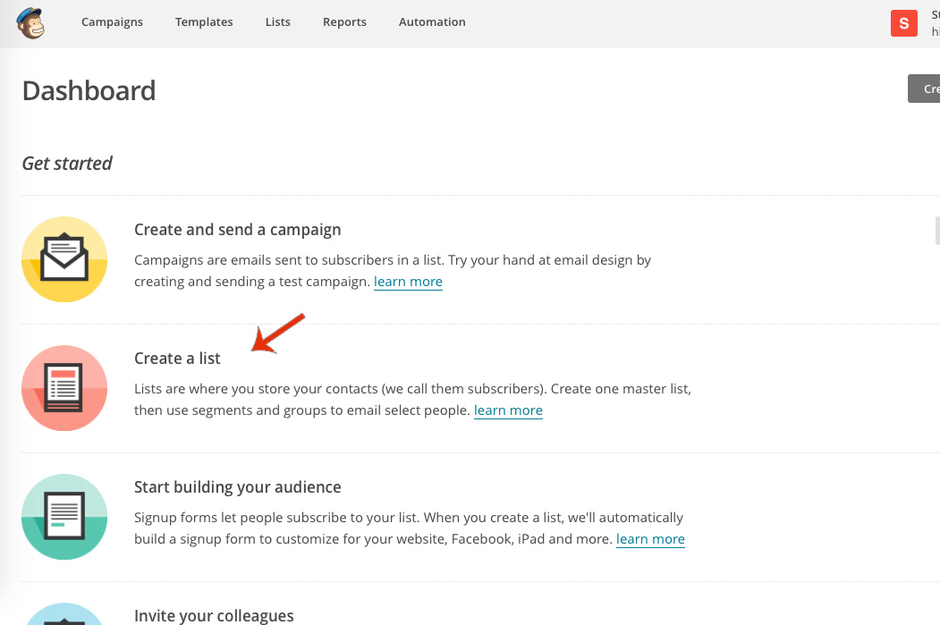Open learn more link about signup forms

tap(650, 539)
